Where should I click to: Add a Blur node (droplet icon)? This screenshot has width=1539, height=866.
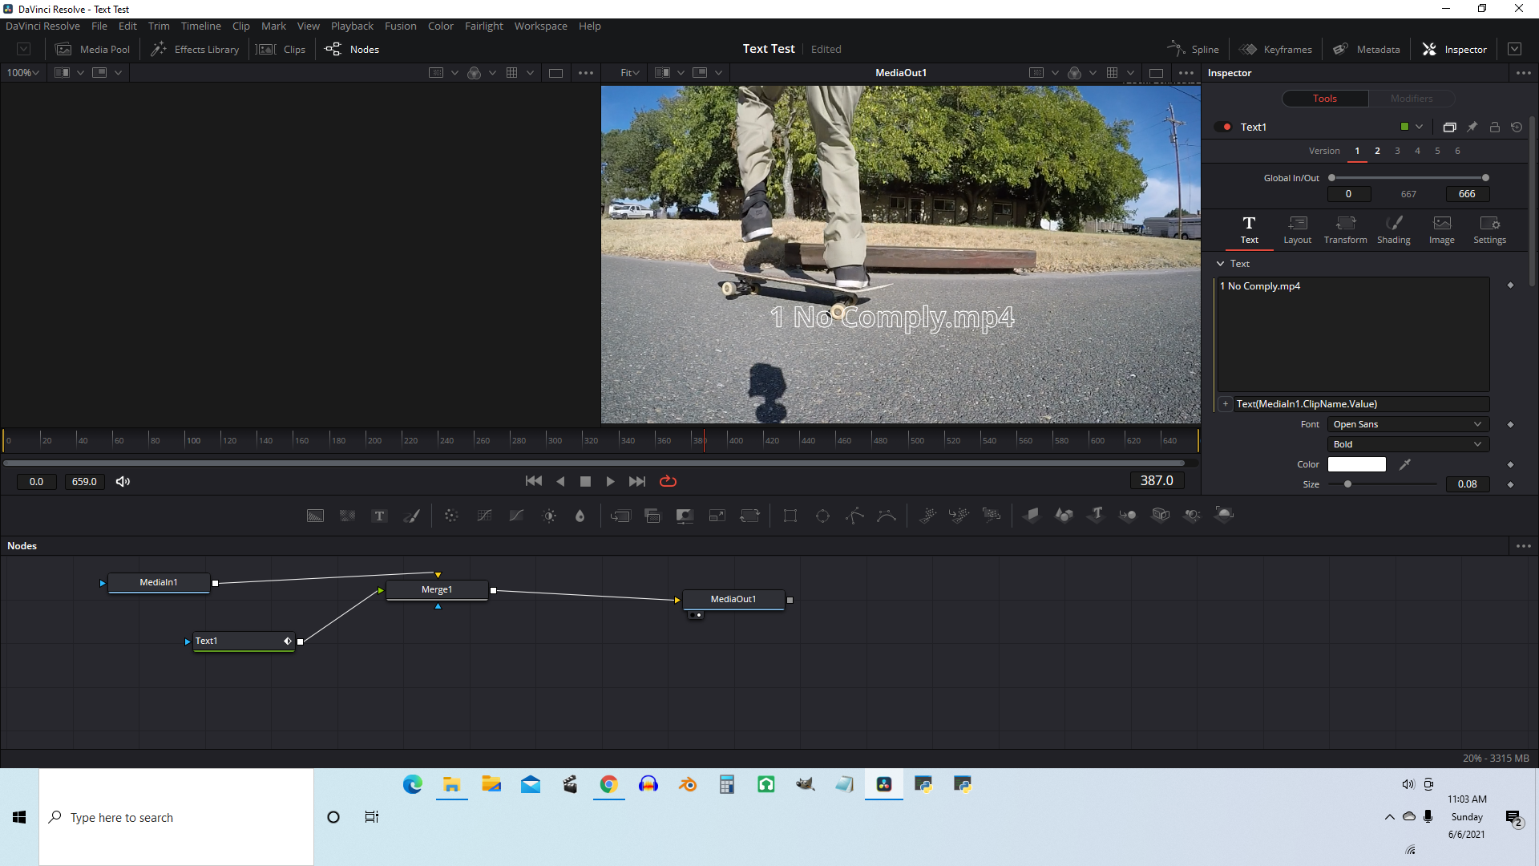pos(580,516)
